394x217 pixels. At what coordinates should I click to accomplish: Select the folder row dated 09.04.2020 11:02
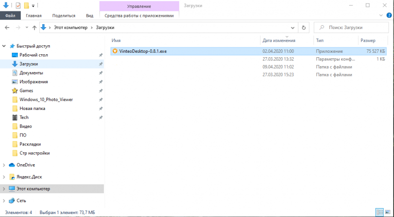248,67
